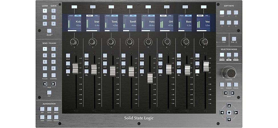Click the PAN button

click(x=224, y=39)
